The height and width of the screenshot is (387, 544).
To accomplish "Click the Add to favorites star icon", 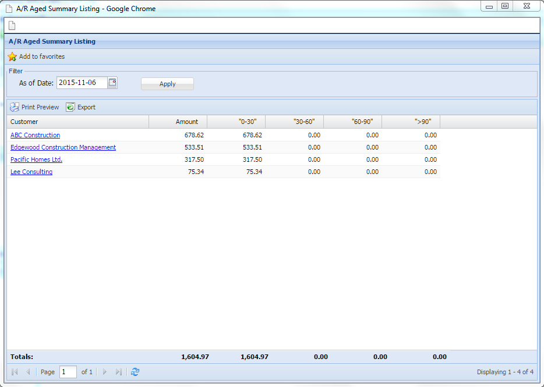I will (12, 57).
